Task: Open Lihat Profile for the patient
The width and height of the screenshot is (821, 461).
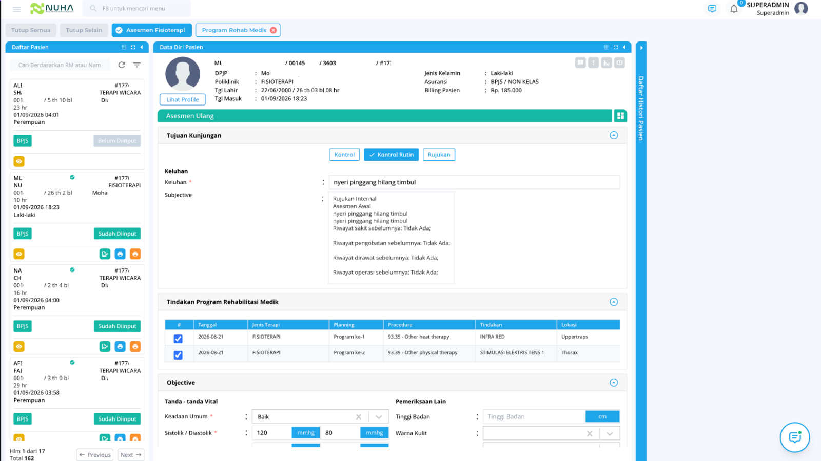Action: coord(183,100)
